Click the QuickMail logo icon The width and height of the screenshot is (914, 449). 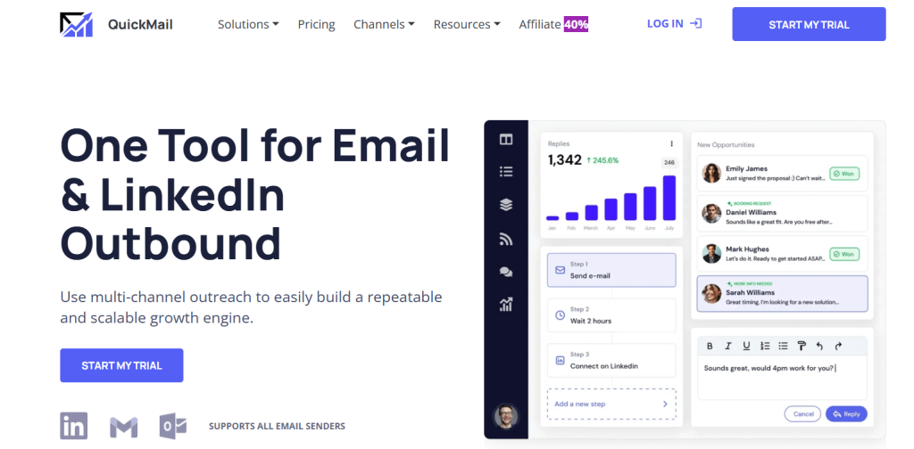(77, 24)
